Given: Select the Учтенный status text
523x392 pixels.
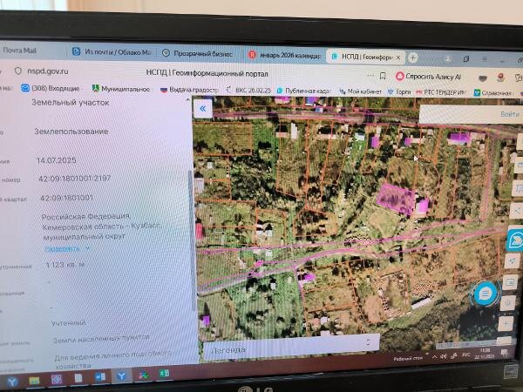Looking at the screenshot, I should (x=68, y=323).
